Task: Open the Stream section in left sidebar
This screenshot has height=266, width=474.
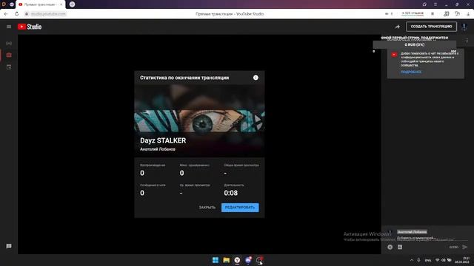Action: 9,44
